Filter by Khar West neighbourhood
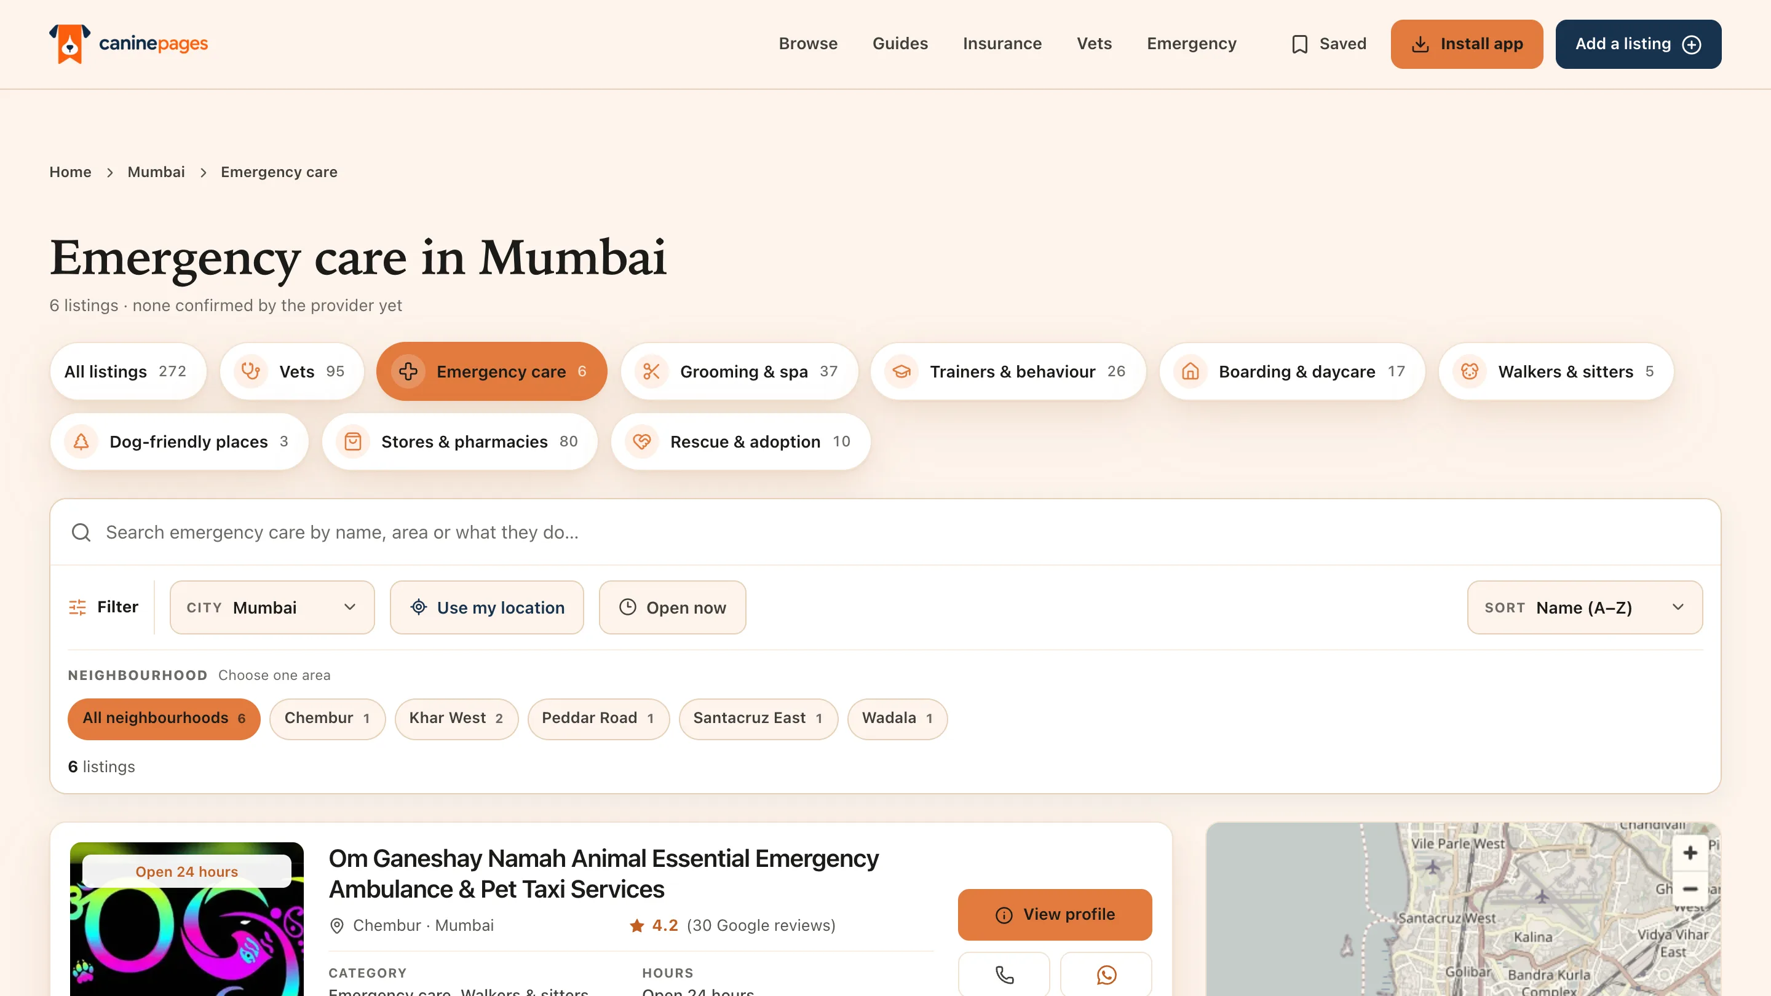The image size is (1771, 996). (456, 719)
